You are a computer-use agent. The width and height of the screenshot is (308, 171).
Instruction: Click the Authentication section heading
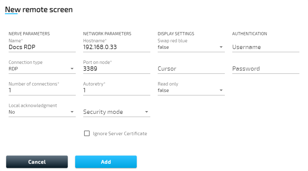point(249,34)
